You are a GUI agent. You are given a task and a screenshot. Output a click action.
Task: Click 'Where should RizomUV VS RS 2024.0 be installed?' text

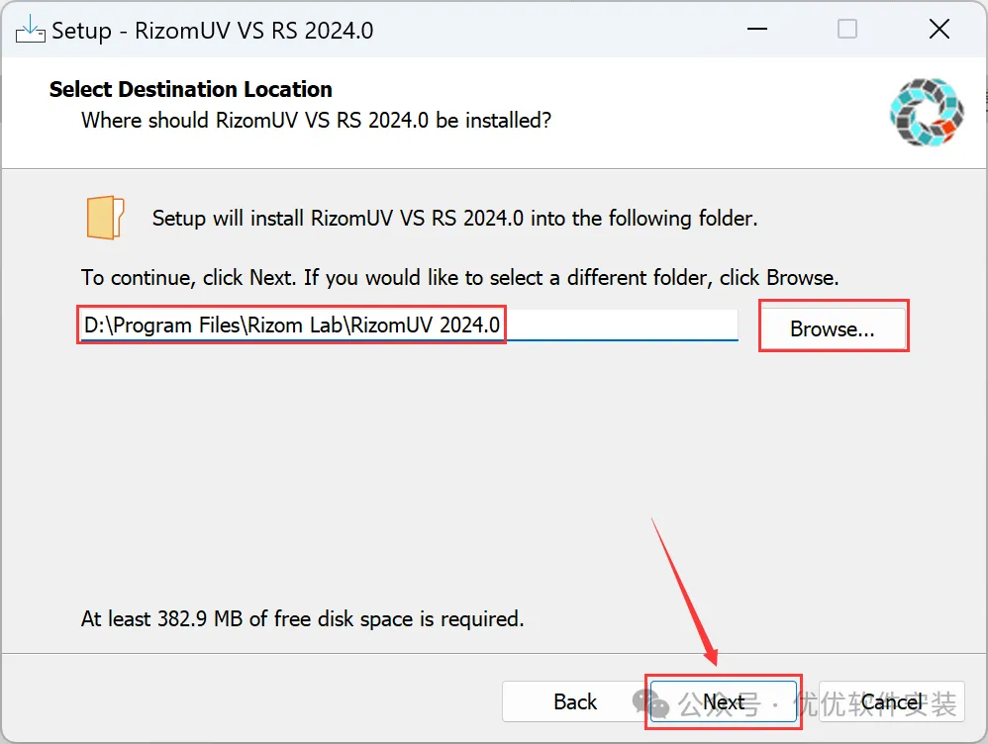pyautogui.click(x=317, y=121)
